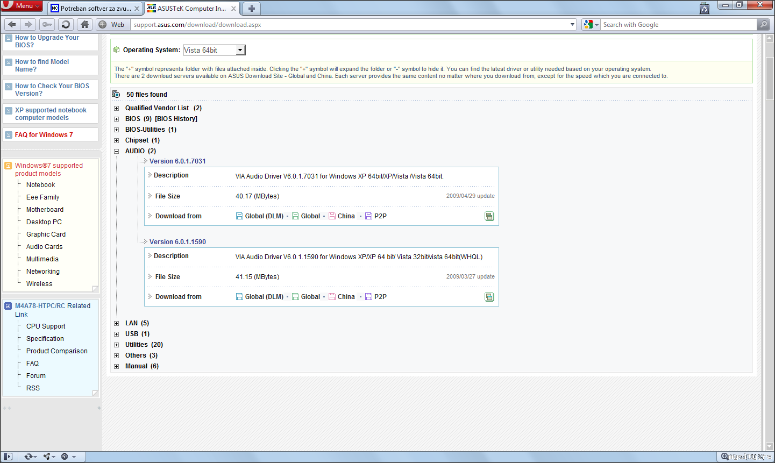Expand the LAN folder
Image resolution: width=775 pixels, height=463 pixels.
pyautogui.click(x=116, y=323)
